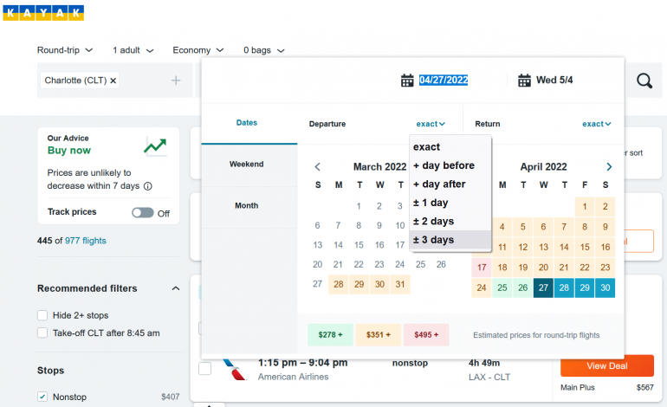Click the return date calendar icon
The image size is (667, 407).
(x=524, y=81)
